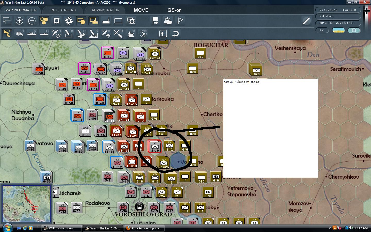Click the overlapping-windows map view icon
The height and width of the screenshot is (232, 371).
[7, 21]
